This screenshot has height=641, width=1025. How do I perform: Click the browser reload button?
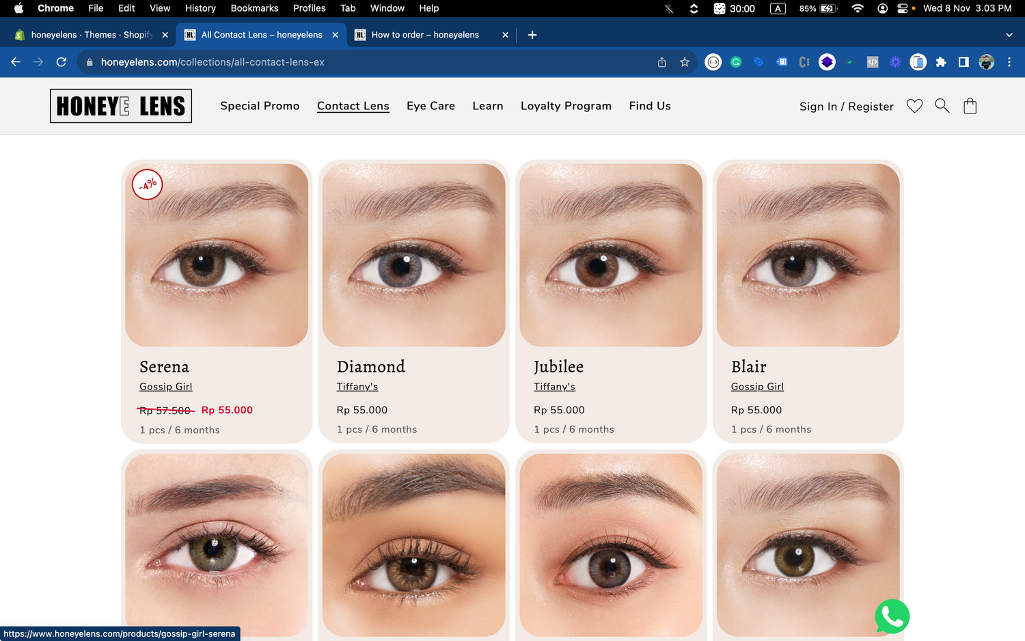(x=61, y=62)
